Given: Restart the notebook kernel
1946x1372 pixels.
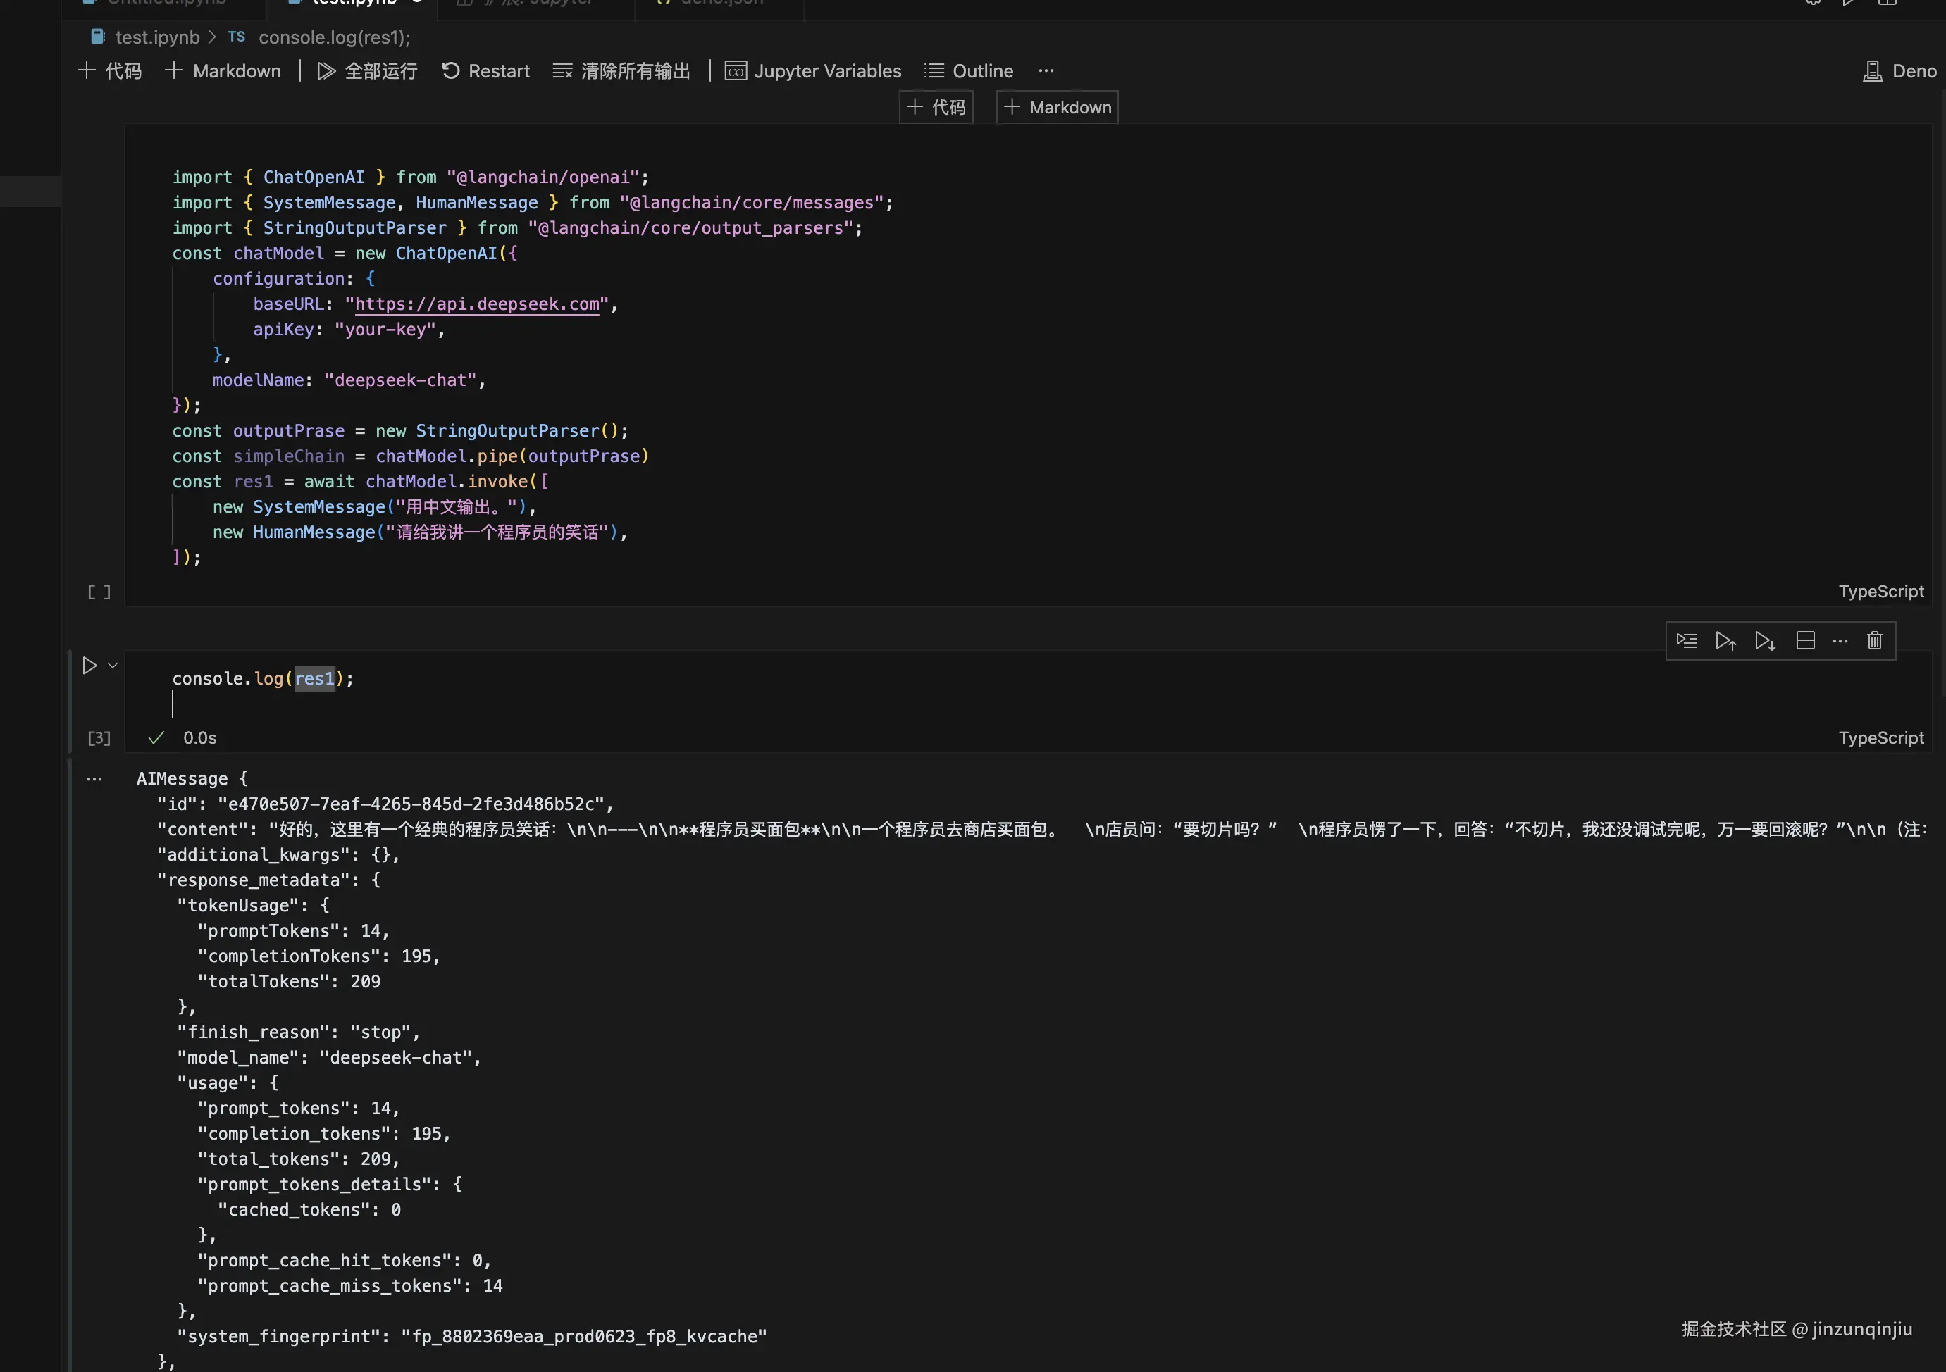Looking at the screenshot, I should point(485,71).
